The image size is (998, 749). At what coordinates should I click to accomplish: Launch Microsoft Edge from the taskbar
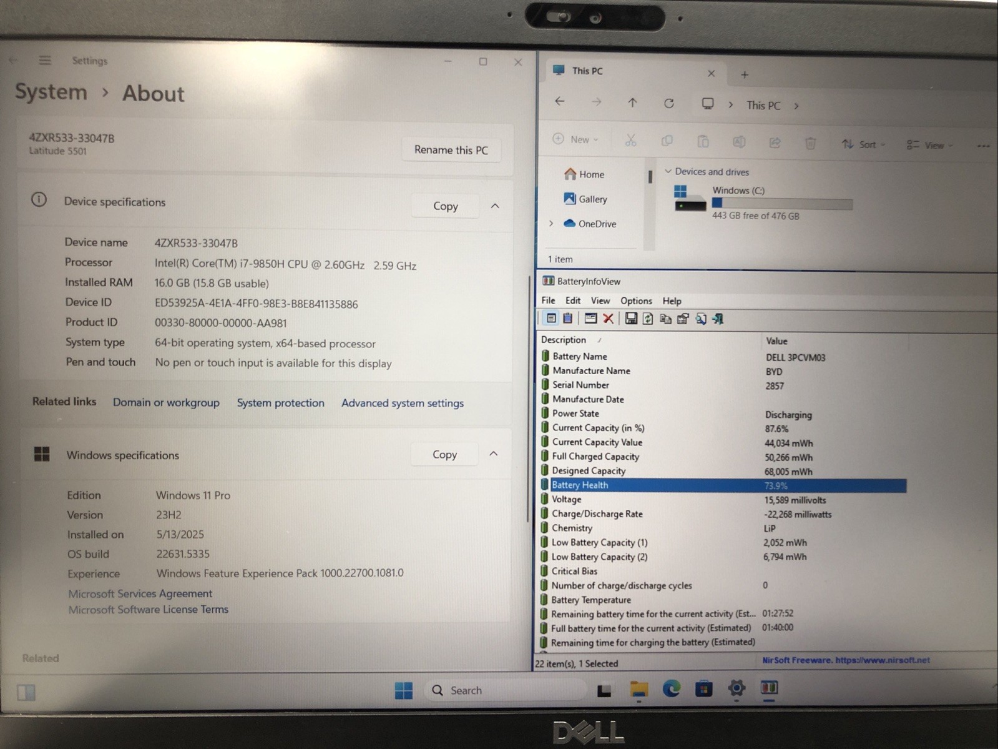click(x=672, y=688)
